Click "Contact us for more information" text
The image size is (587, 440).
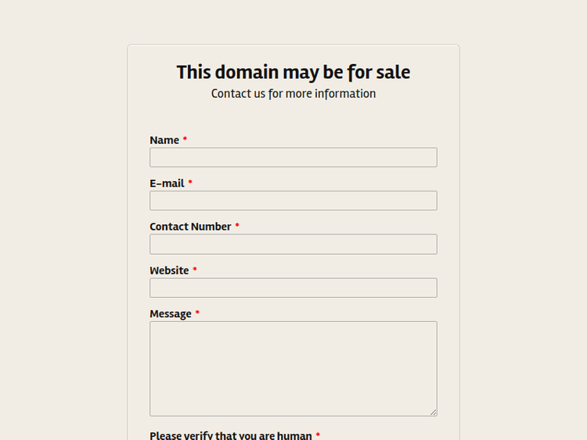click(293, 94)
